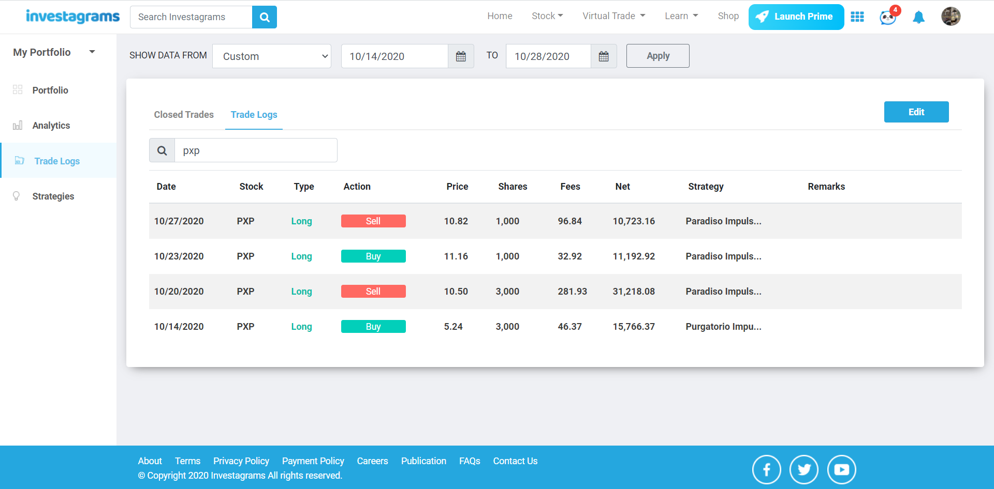Expand the Virtual Trade menu
994x489 pixels.
pyautogui.click(x=614, y=16)
